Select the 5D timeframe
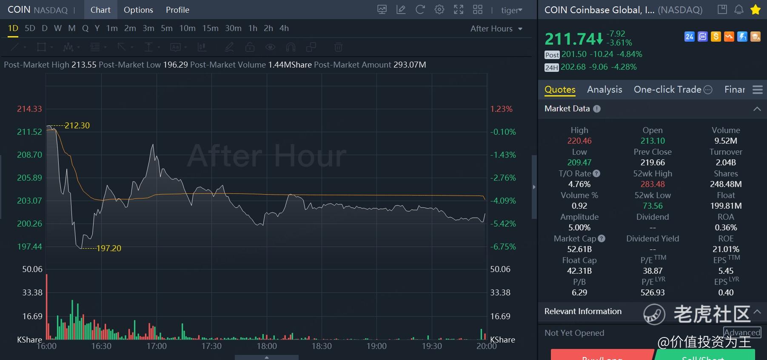Screen dimensions: 767x360 (x=30, y=28)
